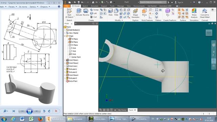Collapse the Origin folder

point(65,36)
